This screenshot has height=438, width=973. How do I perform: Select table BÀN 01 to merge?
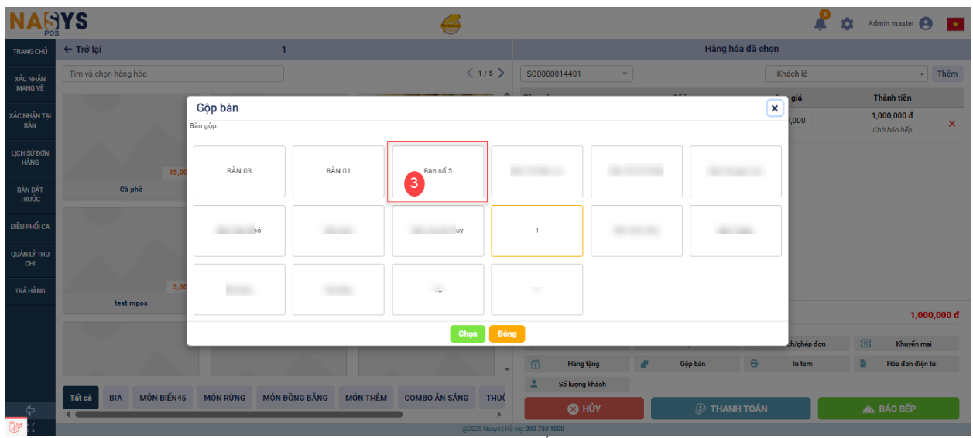click(x=338, y=171)
